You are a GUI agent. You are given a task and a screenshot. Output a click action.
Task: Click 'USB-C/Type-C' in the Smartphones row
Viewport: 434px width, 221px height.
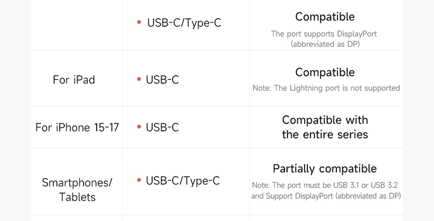pyautogui.click(x=182, y=181)
